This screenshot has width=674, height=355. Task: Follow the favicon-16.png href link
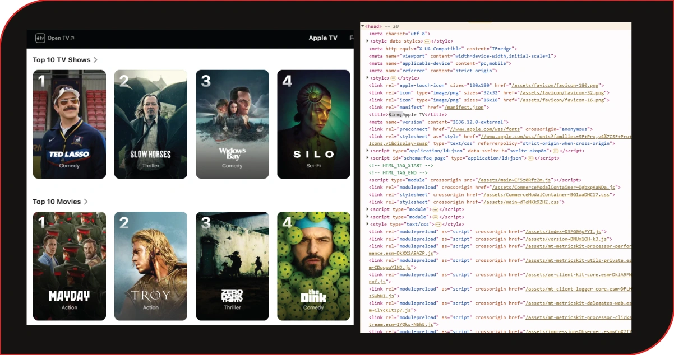pyautogui.click(x=561, y=100)
